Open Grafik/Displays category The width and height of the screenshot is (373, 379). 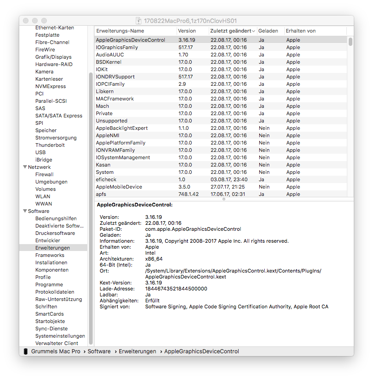pos(53,57)
